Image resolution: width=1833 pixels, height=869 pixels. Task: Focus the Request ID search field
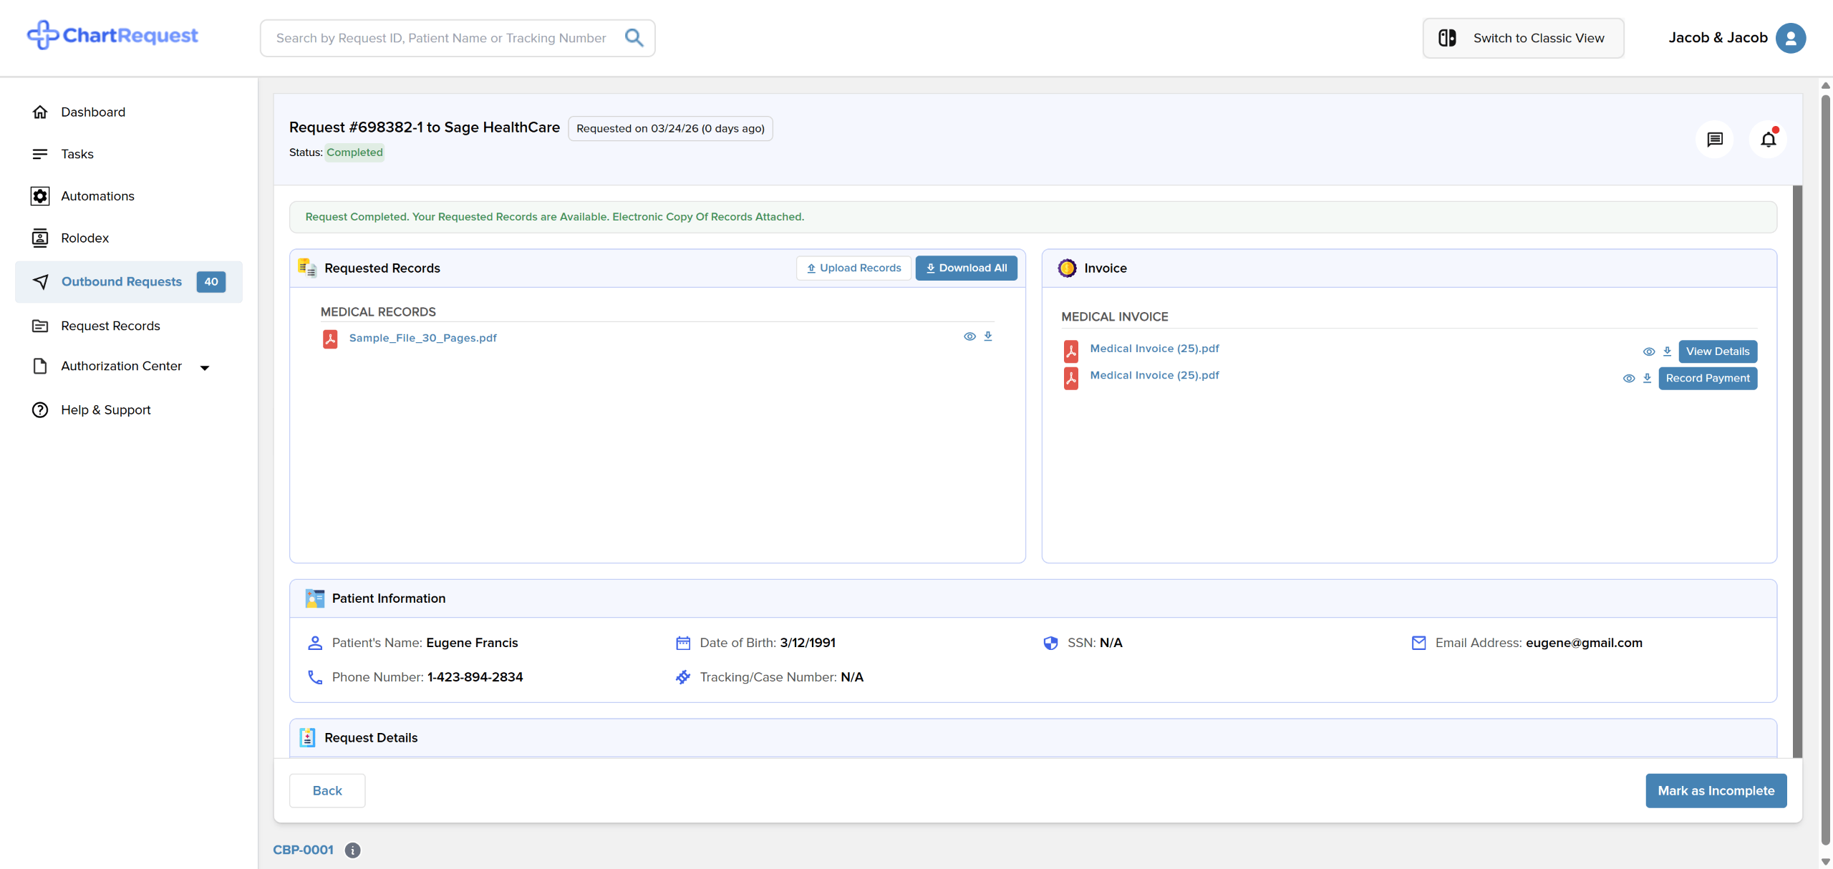441,38
